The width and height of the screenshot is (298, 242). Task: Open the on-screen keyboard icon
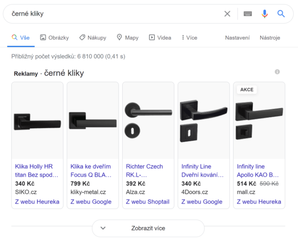click(x=248, y=14)
